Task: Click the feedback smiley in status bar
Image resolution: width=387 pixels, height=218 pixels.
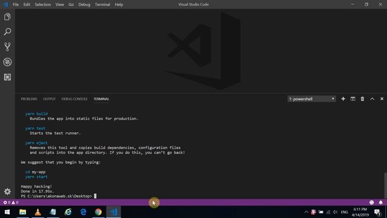Action: [x=371, y=202]
